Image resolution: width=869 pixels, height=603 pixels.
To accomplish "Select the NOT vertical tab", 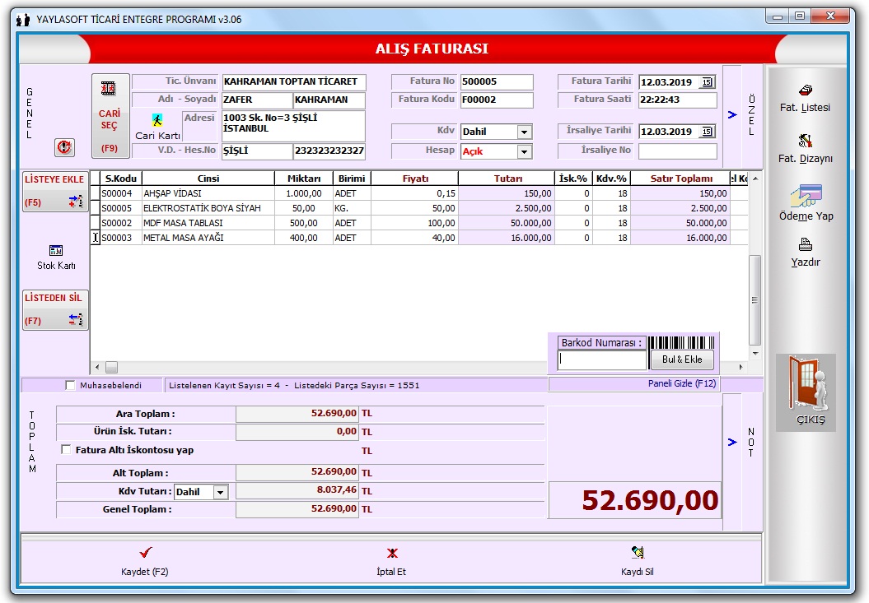I will point(751,442).
